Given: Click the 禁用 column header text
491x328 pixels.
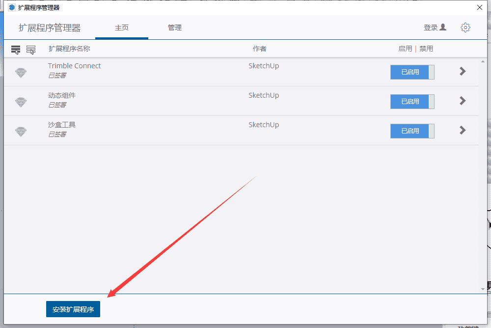Looking at the screenshot, I should point(426,49).
